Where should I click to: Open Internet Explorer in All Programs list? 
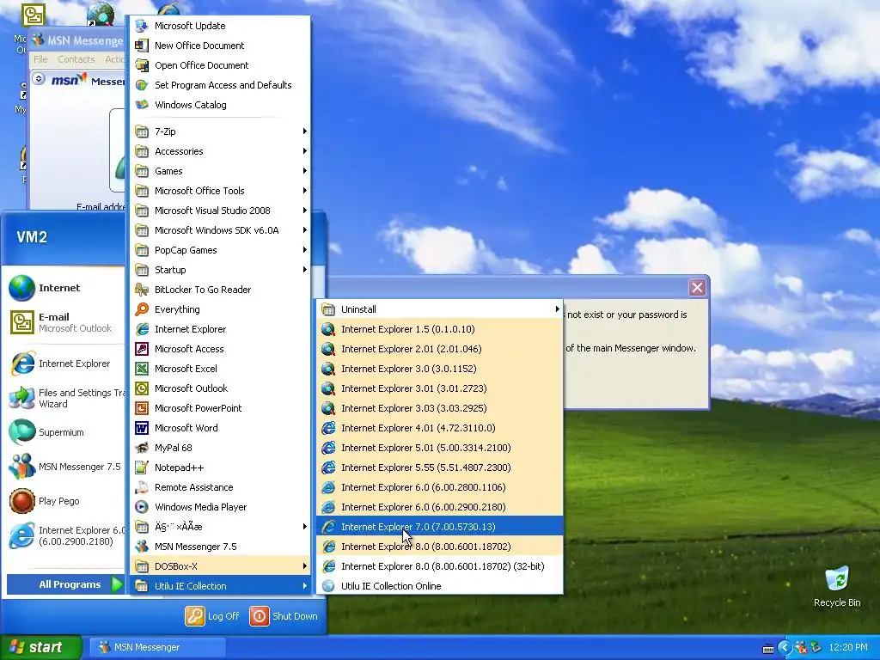pos(221,329)
